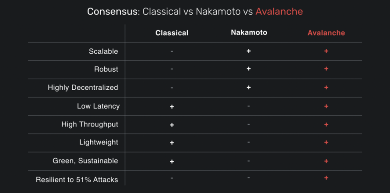
Task: Click the Nakamoto plus icon for Robust
Action: click(249, 69)
